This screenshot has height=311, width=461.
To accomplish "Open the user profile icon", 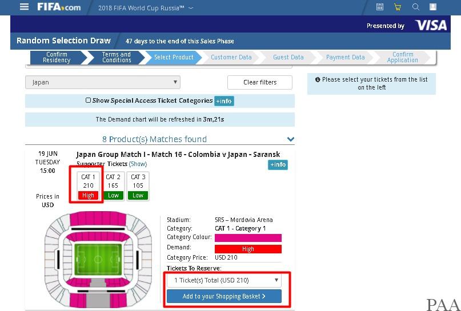I will click(x=433, y=7).
